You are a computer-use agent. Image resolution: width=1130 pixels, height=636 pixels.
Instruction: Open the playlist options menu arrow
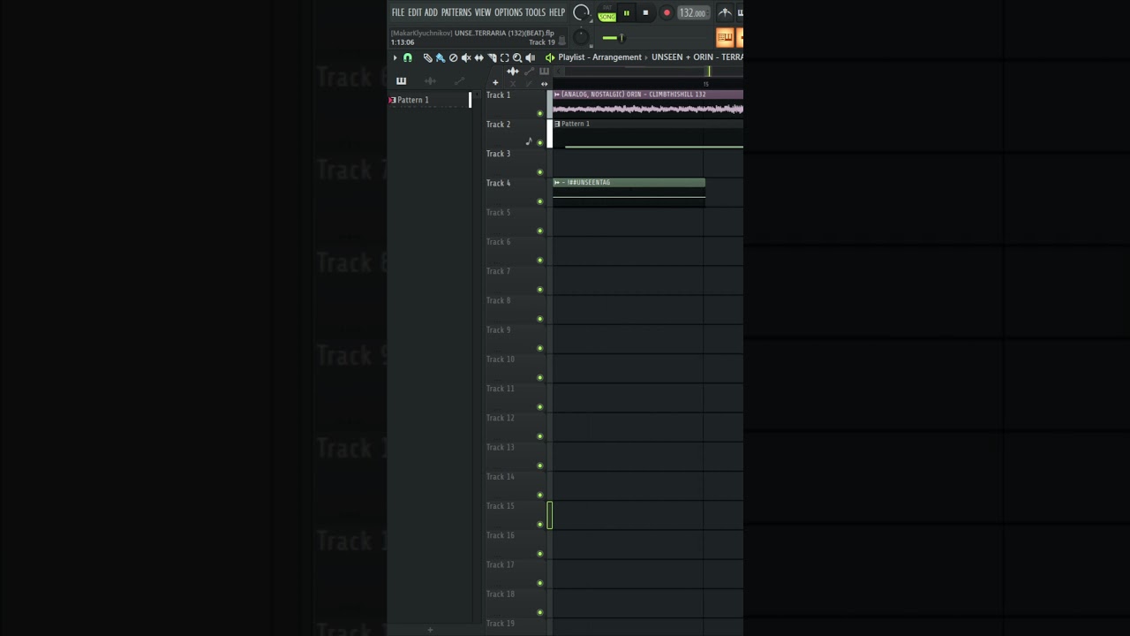395,57
